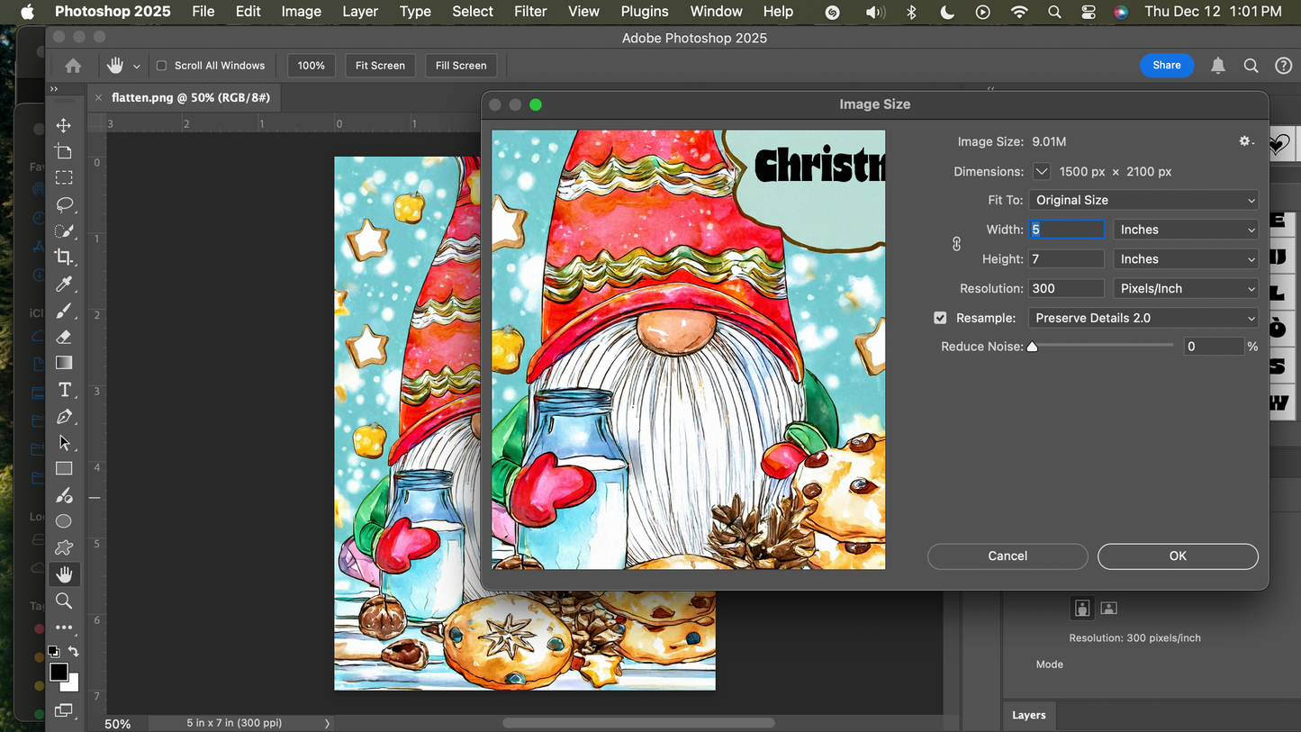Select the Pen tool

point(64,416)
